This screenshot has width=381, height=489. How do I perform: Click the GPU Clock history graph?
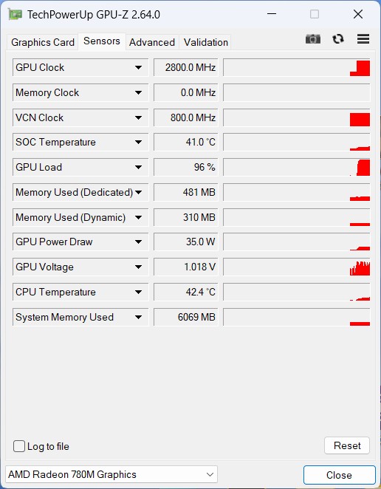point(297,67)
